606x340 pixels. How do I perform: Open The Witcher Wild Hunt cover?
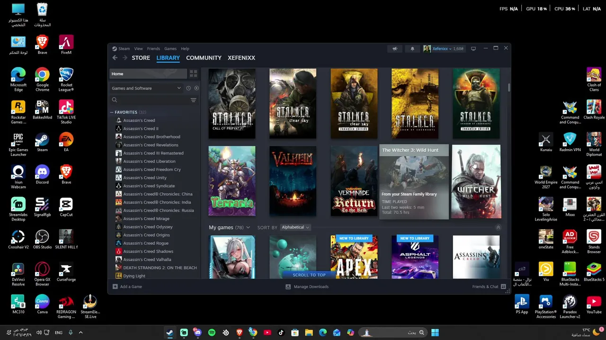tap(476, 182)
